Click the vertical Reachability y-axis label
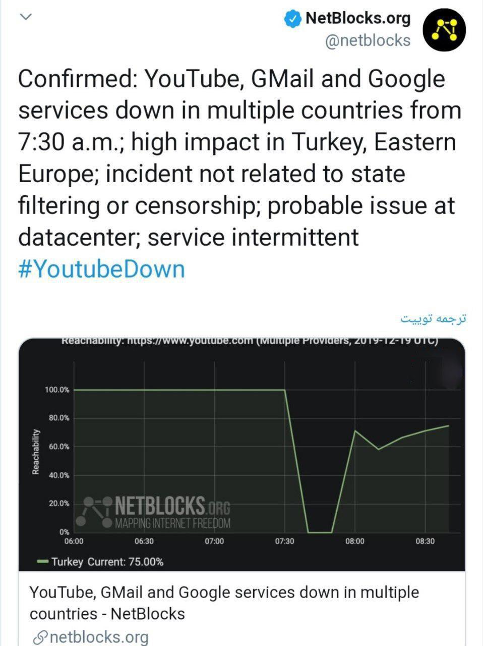Image resolution: width=483 pixels, height=646 pixels. tap(35, 452)
